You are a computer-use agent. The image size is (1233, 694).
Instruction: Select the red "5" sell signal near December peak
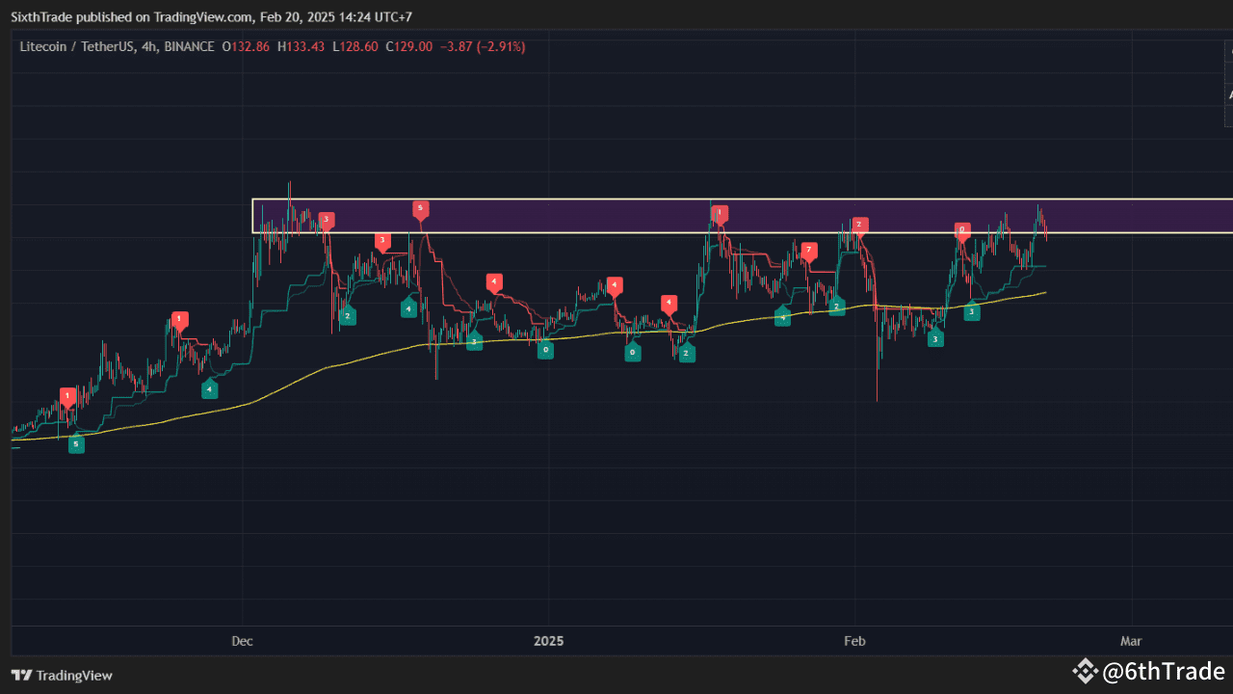coord(420,207)
